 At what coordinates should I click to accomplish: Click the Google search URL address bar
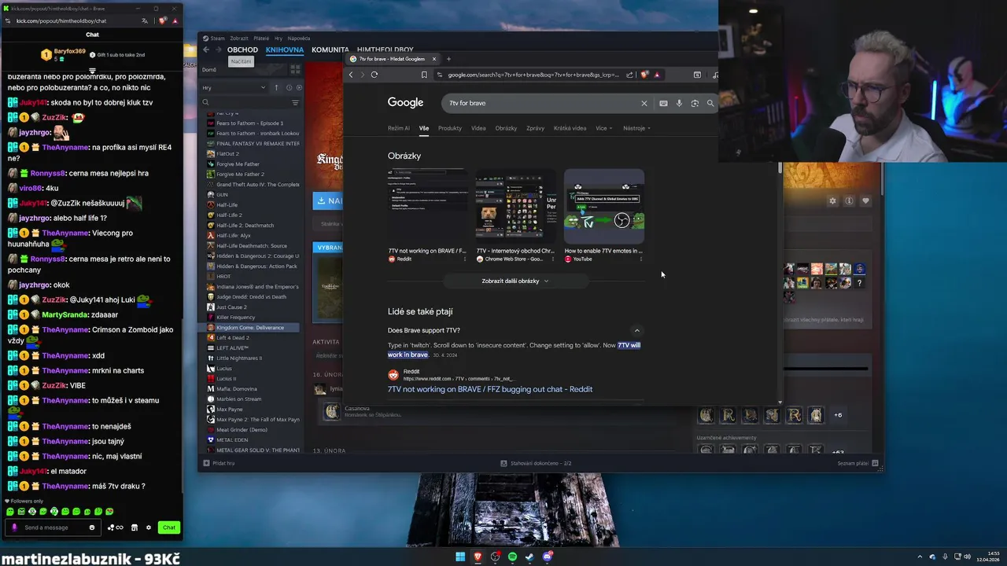[x=535, y=75]
